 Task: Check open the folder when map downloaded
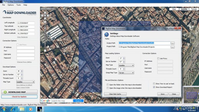(108, 85)
